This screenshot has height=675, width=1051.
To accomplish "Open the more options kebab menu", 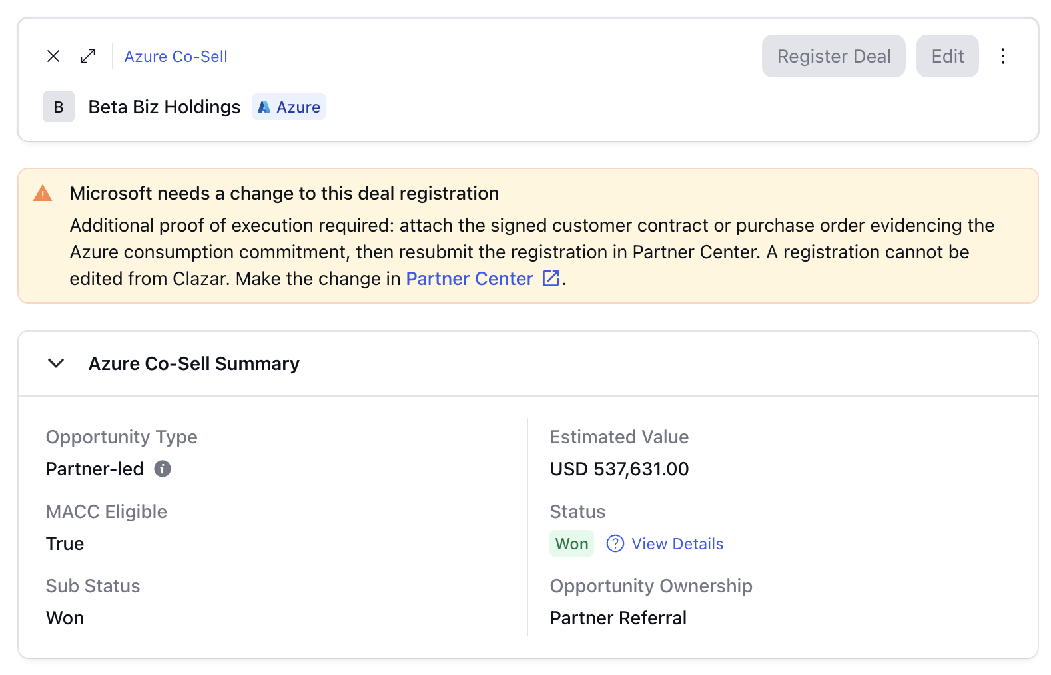I will 1003,56.
